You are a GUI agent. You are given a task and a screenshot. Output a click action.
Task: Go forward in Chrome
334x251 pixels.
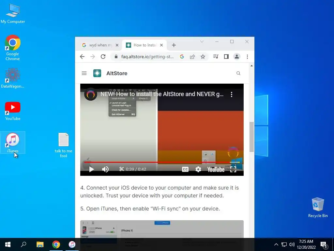93,57
